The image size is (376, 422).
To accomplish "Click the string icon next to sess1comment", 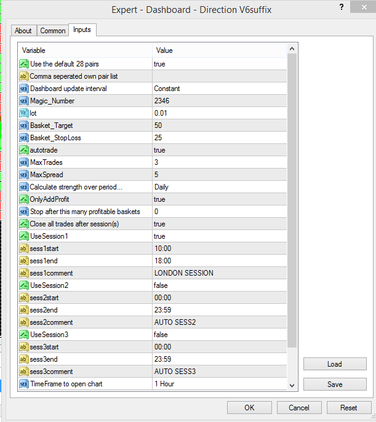I will pyautogui.click(x=23, y=273).
